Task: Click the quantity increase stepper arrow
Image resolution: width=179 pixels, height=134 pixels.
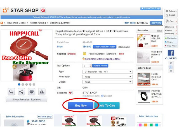Action: click(91, 65)
